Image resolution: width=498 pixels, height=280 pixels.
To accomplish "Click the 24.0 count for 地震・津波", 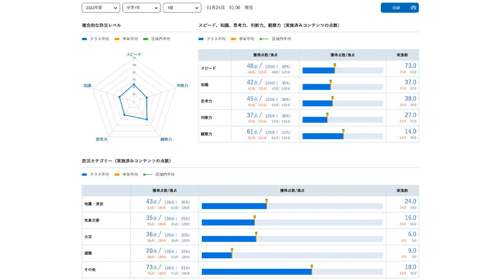I will 410,201.
